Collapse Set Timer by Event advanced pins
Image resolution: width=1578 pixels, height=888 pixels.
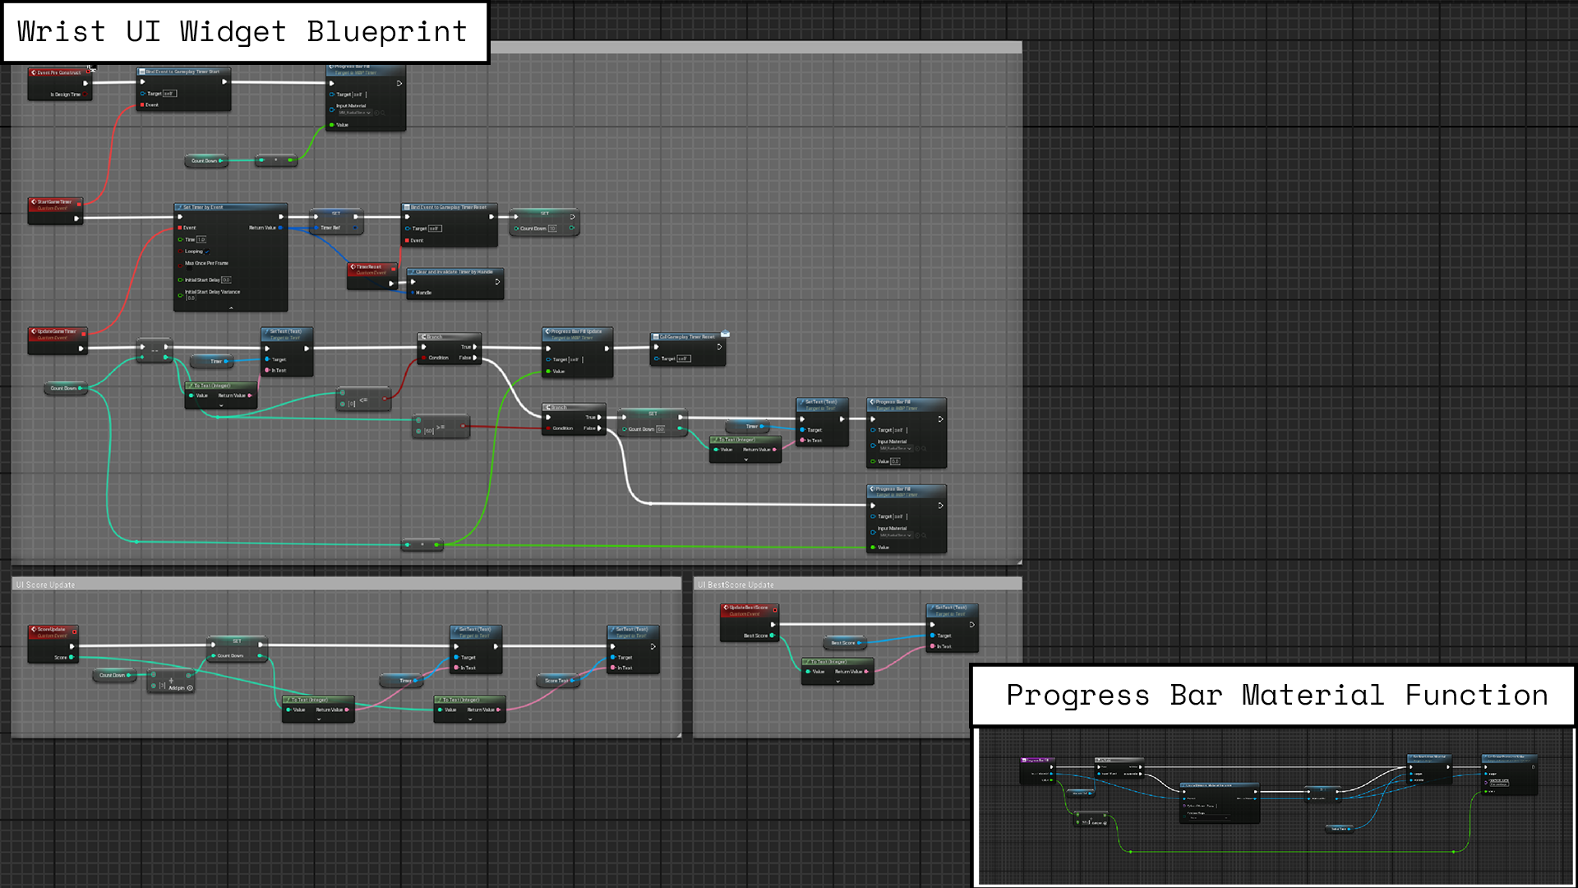tap(231, 308)
